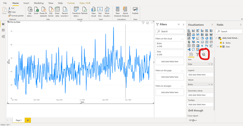
Task: Add a new report page
Action: [28, 120]
